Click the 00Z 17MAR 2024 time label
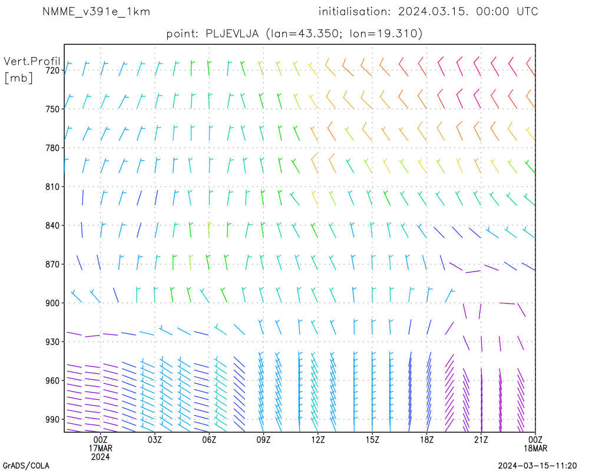589x471 pixels. point(100,448)
